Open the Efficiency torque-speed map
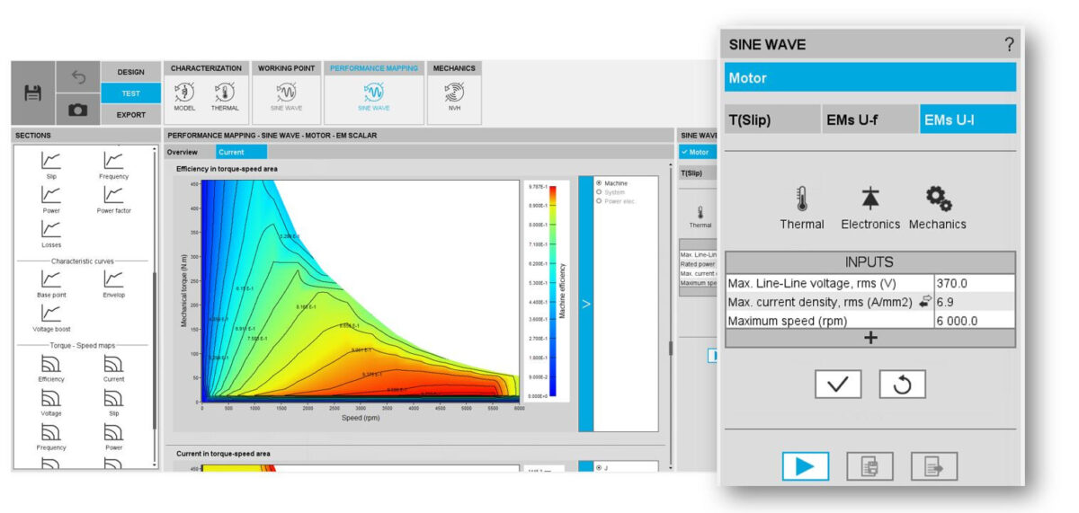This screenshot has height=513, width=1079. 51,368
